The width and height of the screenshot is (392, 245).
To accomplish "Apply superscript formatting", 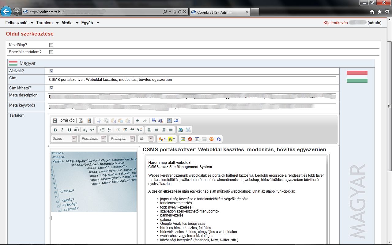I will pyautogui.click(x=92, y=130).
